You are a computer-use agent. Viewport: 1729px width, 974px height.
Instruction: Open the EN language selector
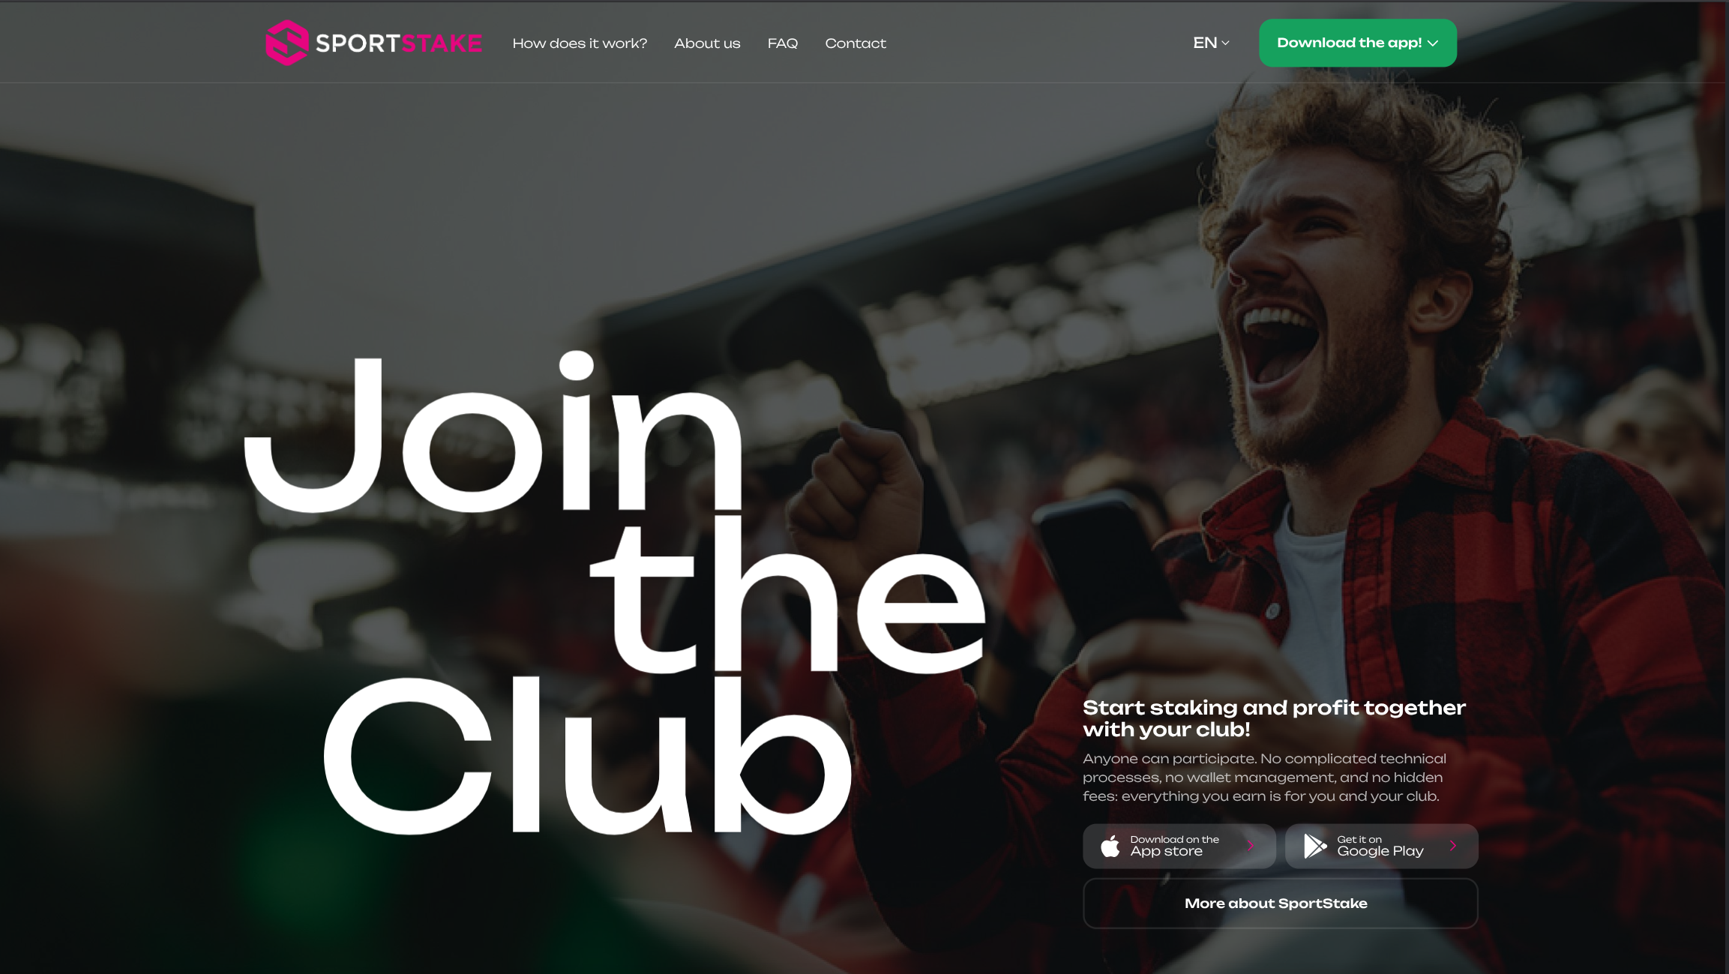click(x=1211, y=43)
